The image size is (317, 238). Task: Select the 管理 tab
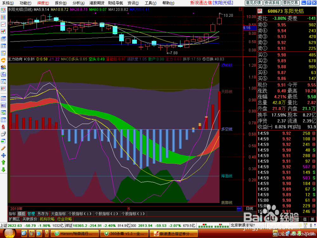coord(31,214)
